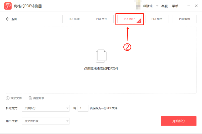The image size is (202, 134).
Task: Expand the 嗨格式 account dropdown arrow
Action: [x=157, y=6]
